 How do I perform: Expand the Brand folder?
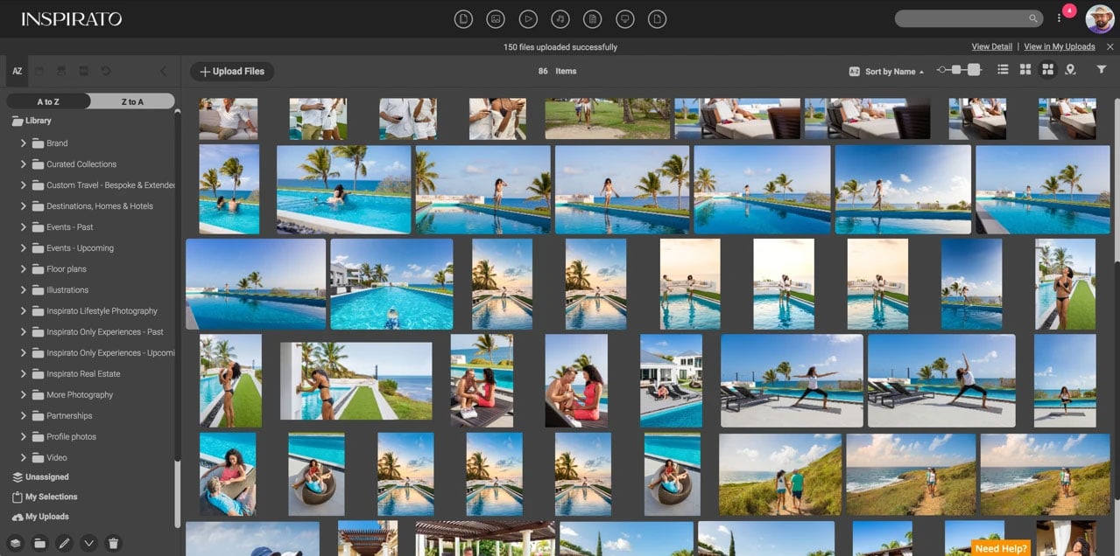(x=23, y=142)
